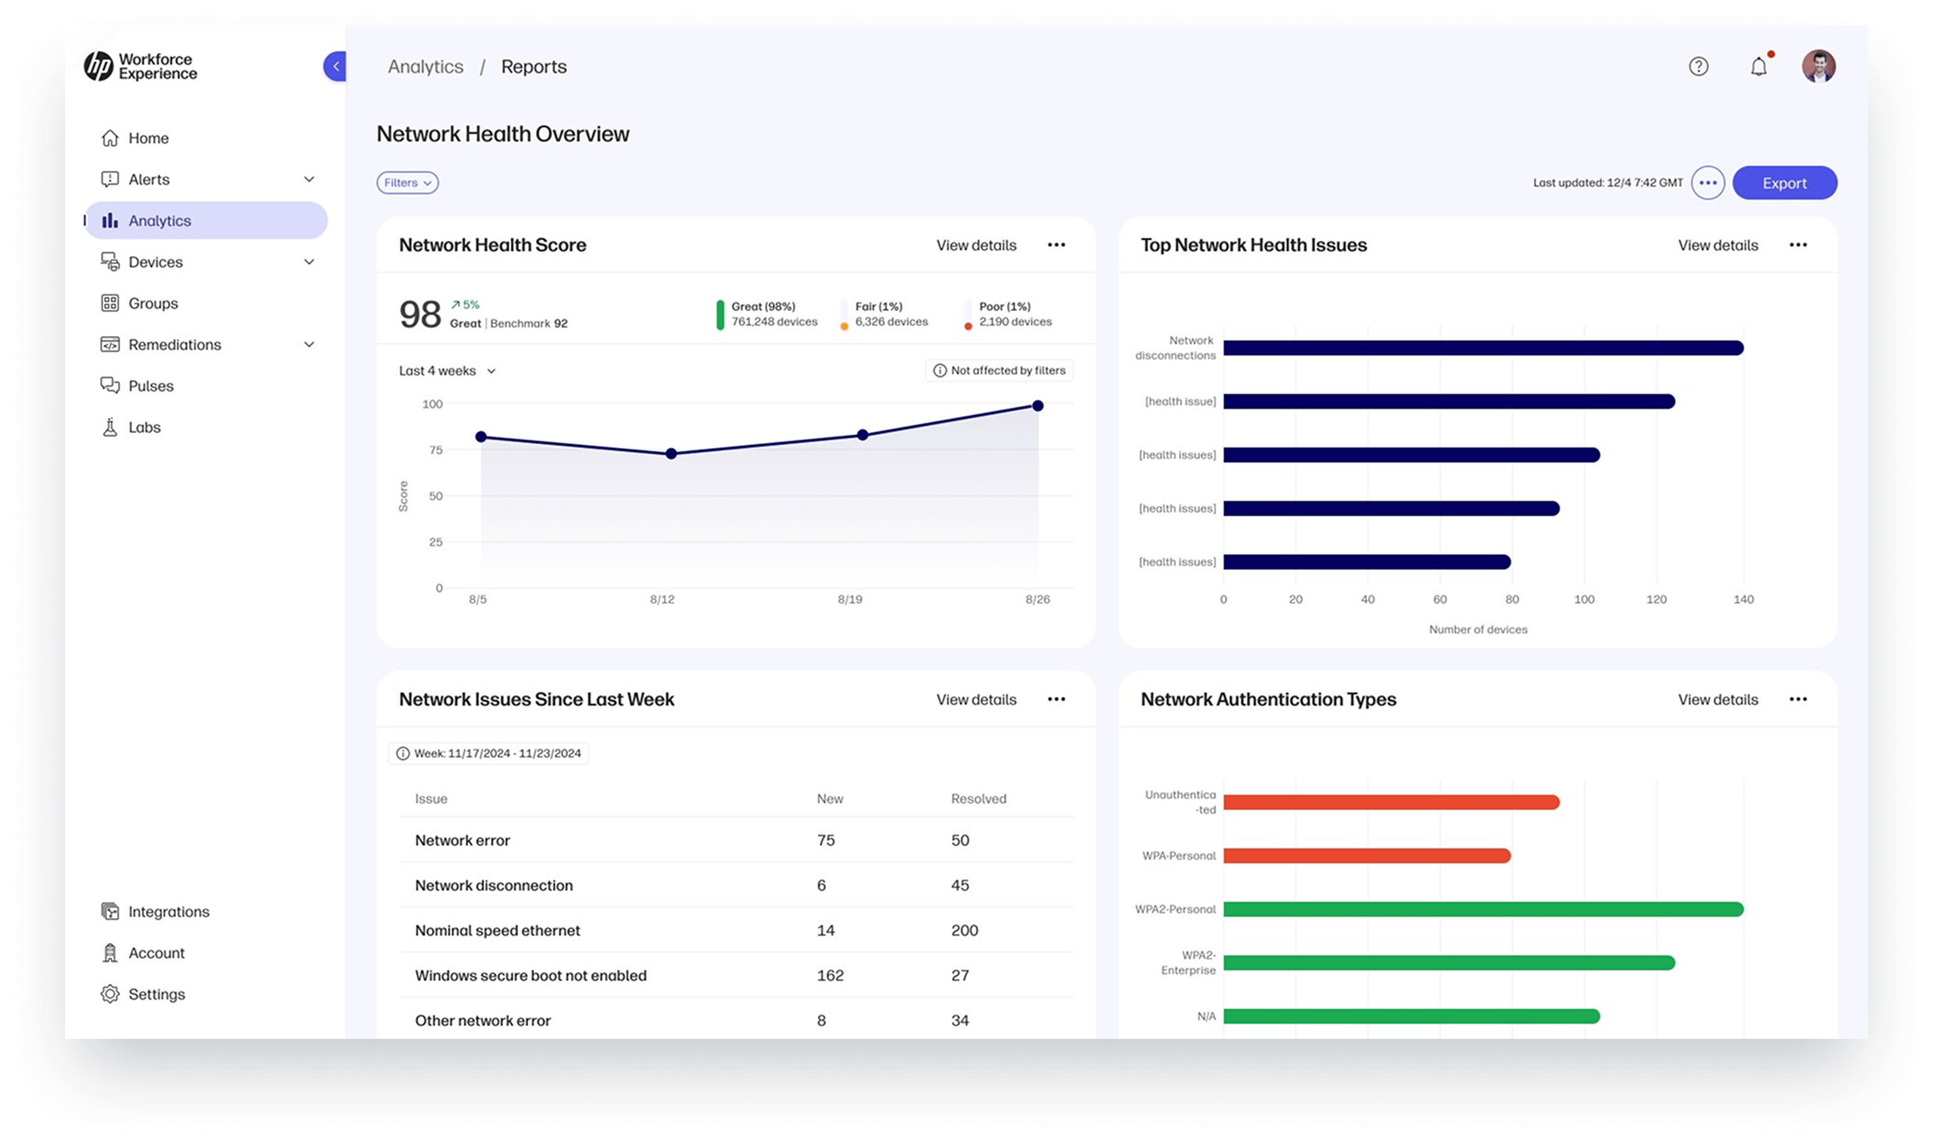This screenshot has height=1144, width=1933.
Task: Expand the Devices menu chevron
Action: pos(309,262)
